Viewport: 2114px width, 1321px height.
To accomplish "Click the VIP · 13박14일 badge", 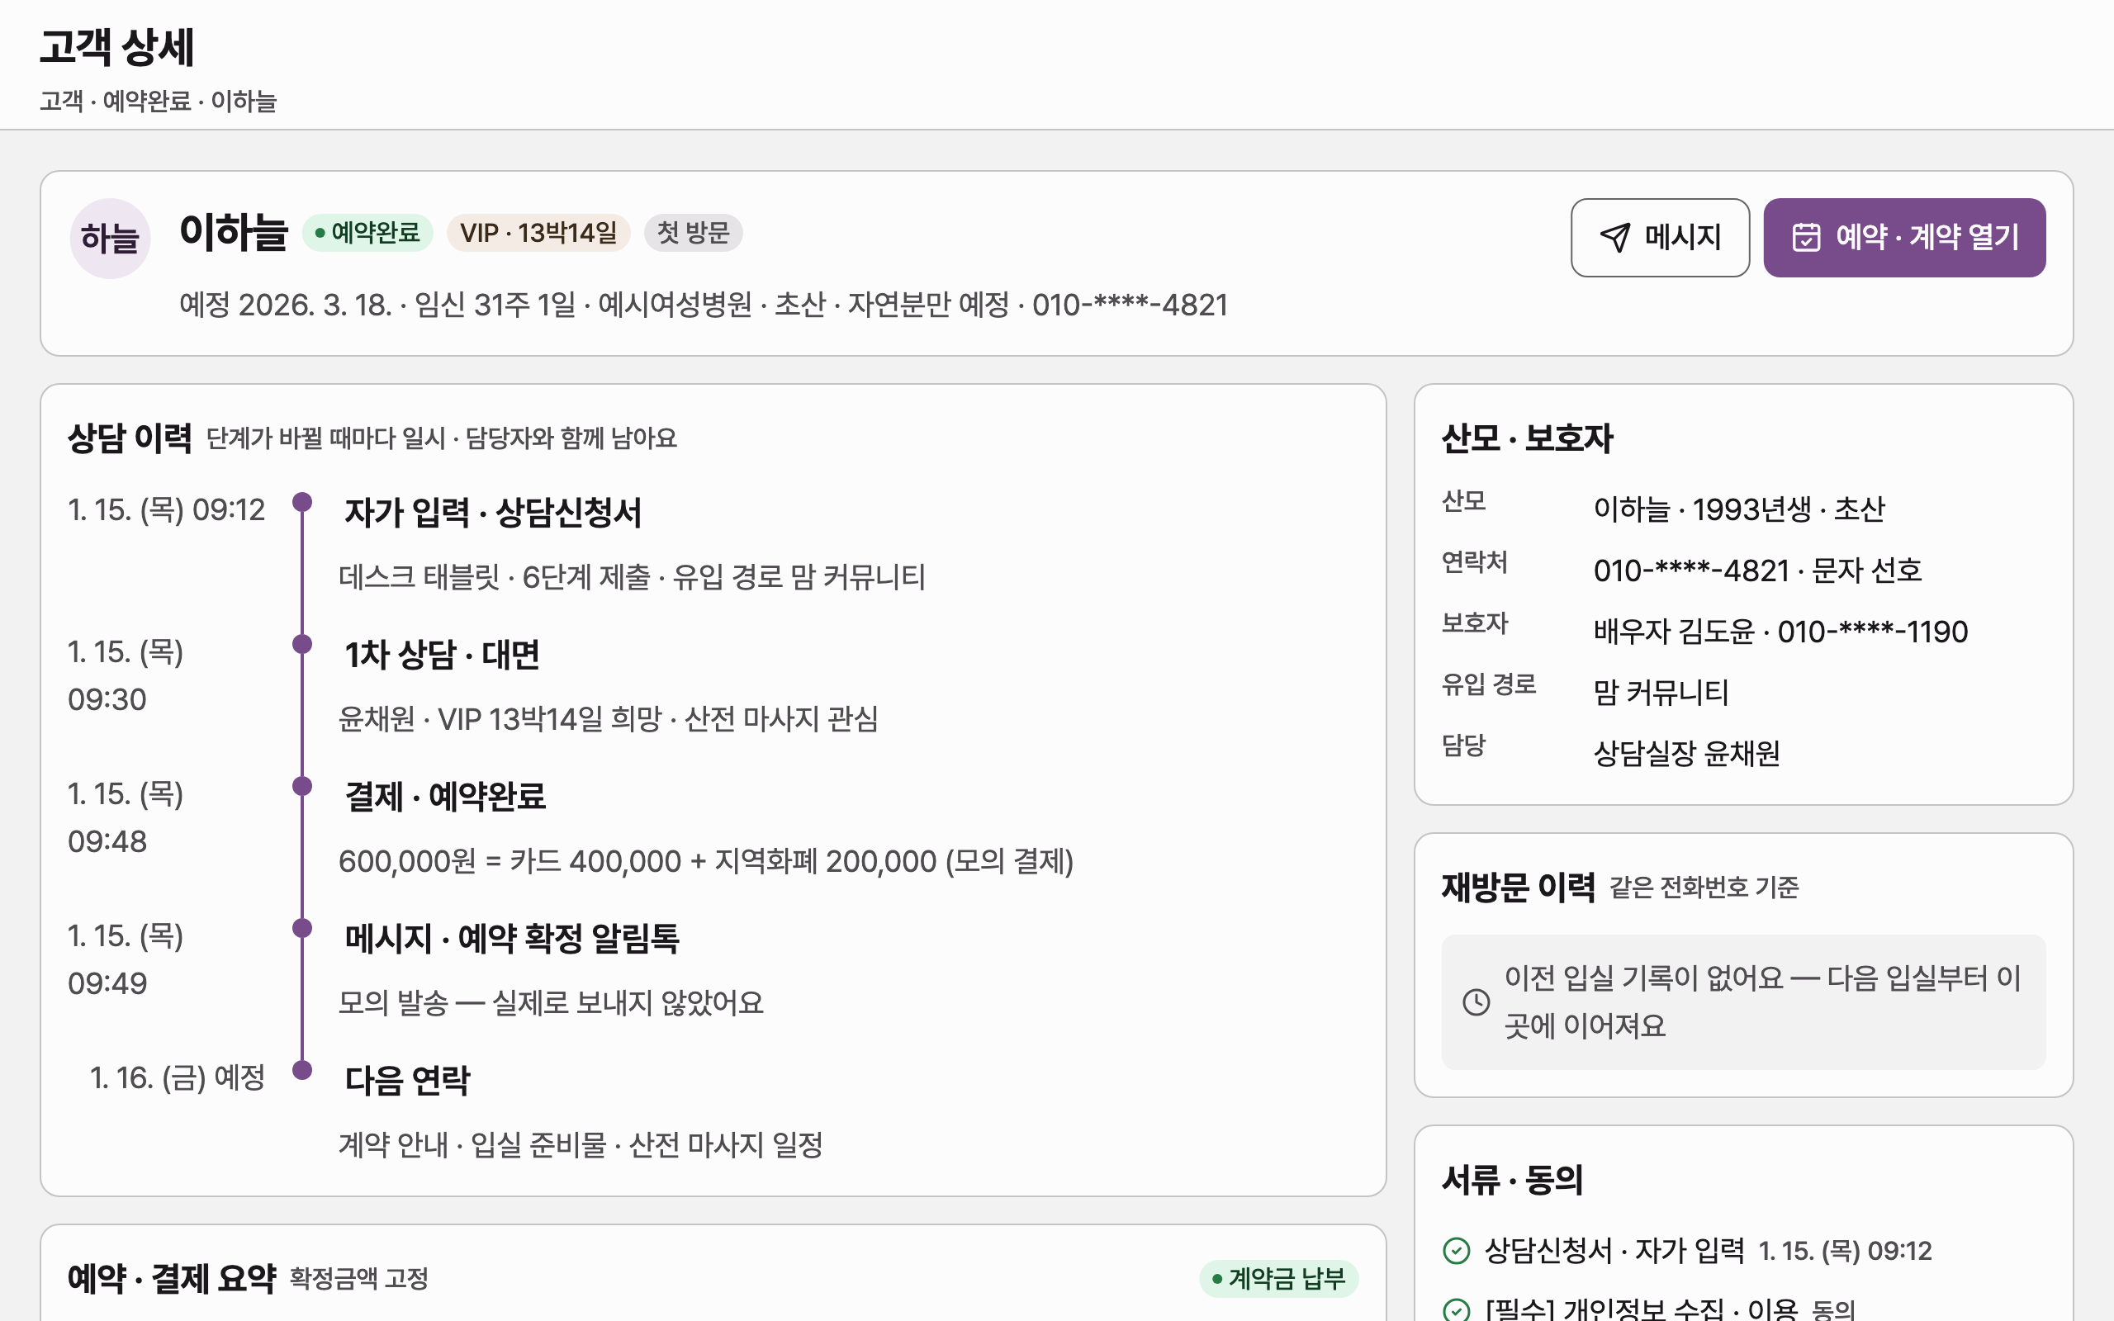I will click(538, 232).
